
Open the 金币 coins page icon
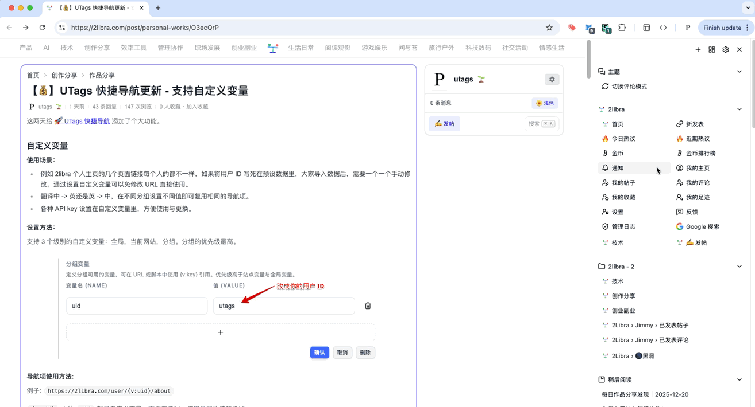[x=605, y=153]
